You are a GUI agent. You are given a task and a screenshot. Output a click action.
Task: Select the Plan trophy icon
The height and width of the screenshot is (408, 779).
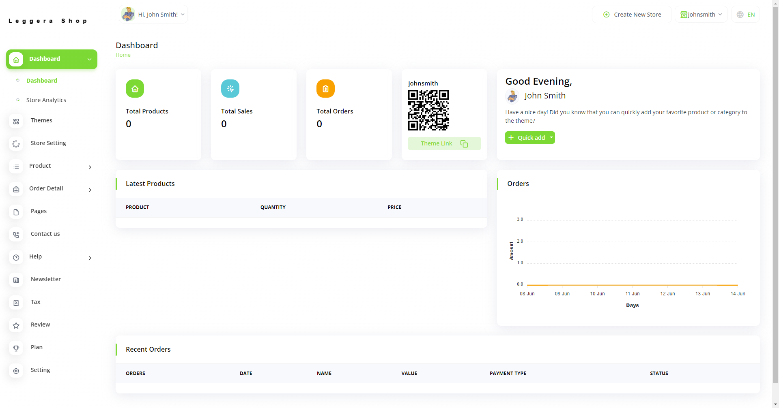point(16,348)
